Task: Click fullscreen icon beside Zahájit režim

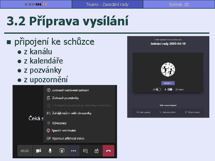Action: [49, 113]
